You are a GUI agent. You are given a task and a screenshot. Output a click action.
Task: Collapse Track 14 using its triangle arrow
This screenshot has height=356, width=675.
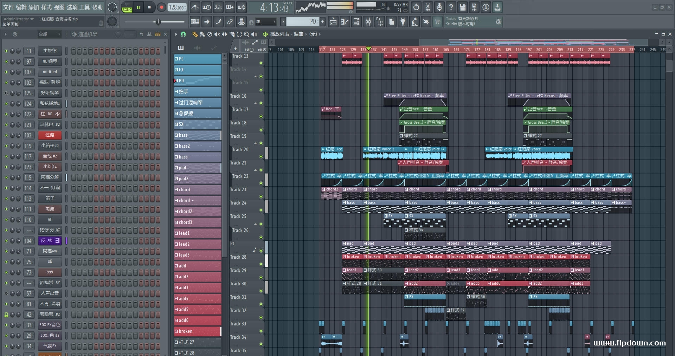pos(256,77)
